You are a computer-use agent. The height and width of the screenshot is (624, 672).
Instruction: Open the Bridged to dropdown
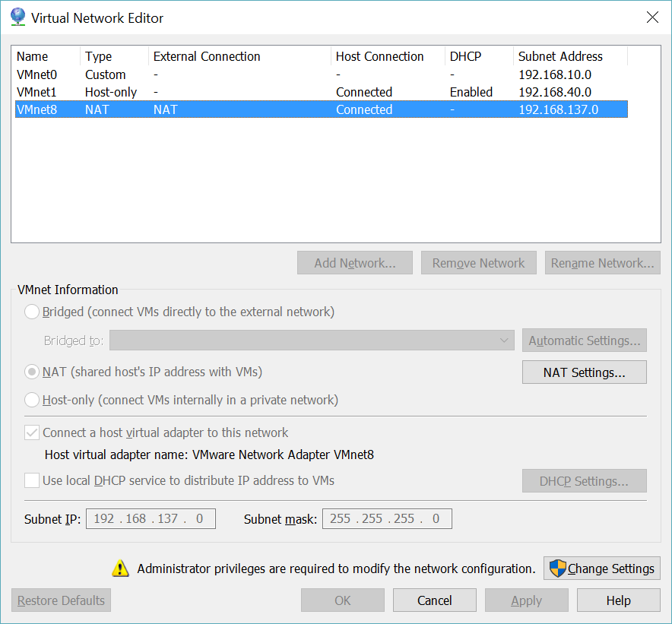[x=312, y=341]
